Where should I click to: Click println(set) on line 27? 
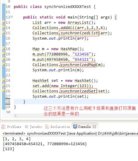72,96
